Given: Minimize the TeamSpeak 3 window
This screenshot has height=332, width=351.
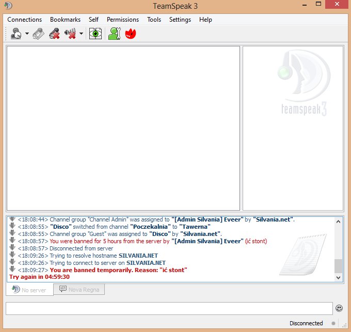Looking at the screenshot, I should (305, 5).
